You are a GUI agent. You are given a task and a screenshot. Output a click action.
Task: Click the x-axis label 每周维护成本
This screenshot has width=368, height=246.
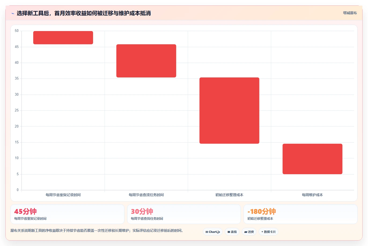coord(312,195)
